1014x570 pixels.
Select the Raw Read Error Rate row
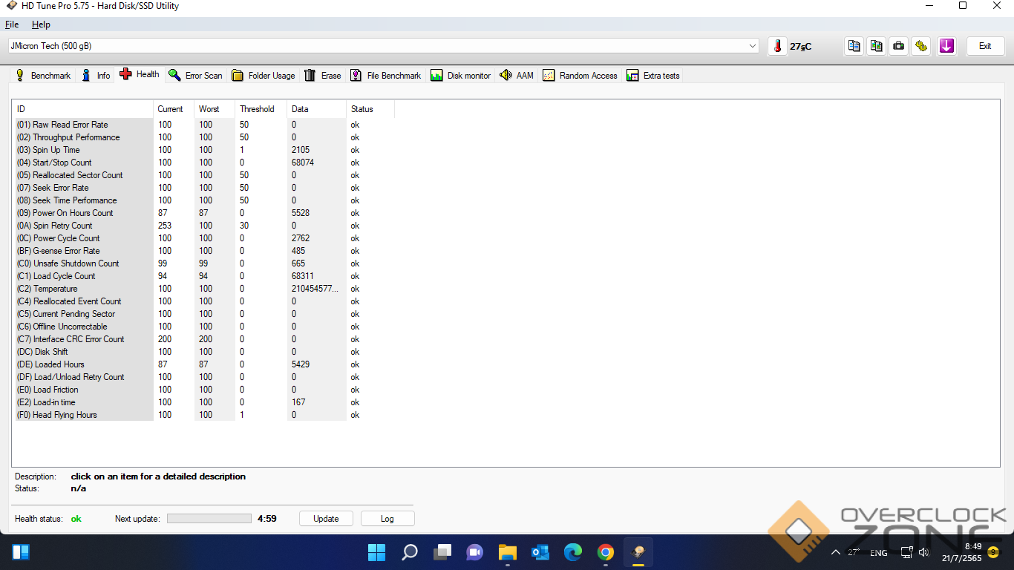(x=205, y=125)
